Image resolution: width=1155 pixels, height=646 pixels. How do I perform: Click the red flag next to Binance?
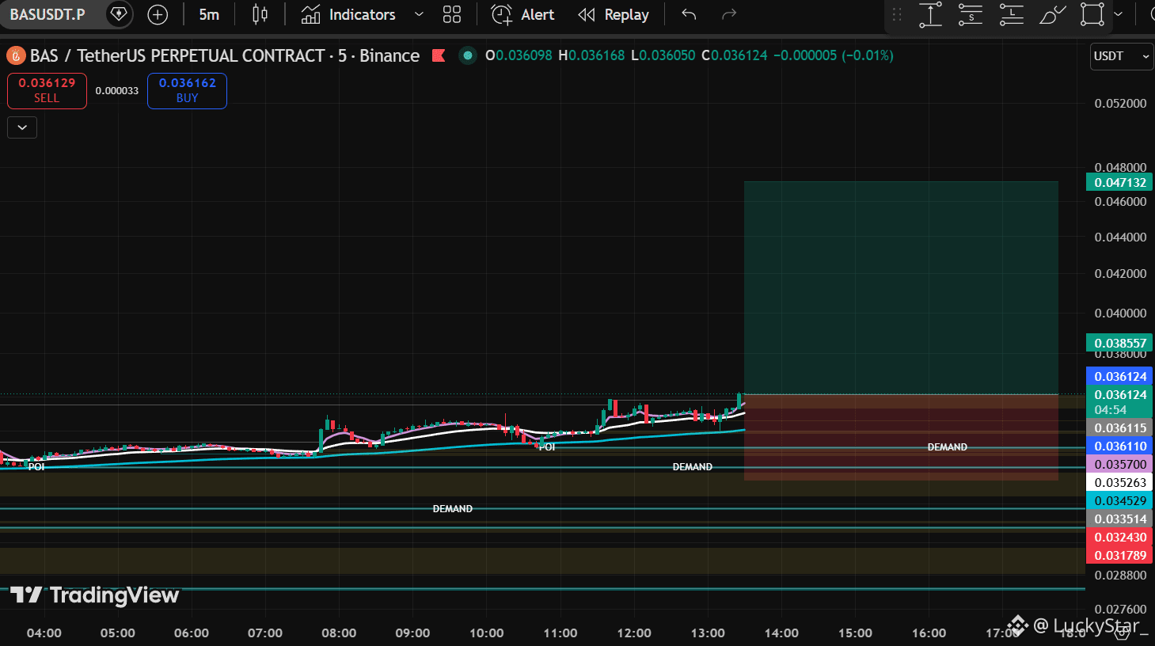pyautogui.click(x=438, y=55)
